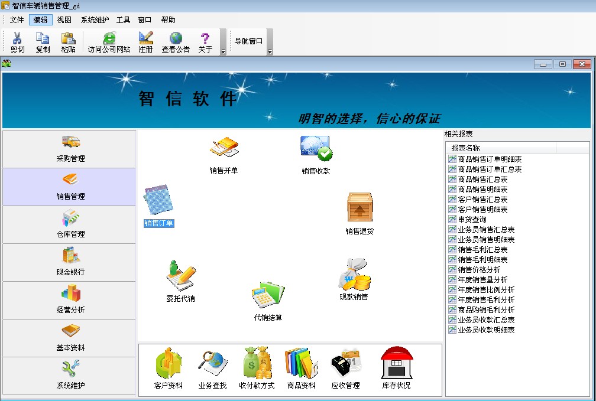Open the 库存状况 inventory status icon
This screenshot has width=596, height=401.
tap(396, 363)
